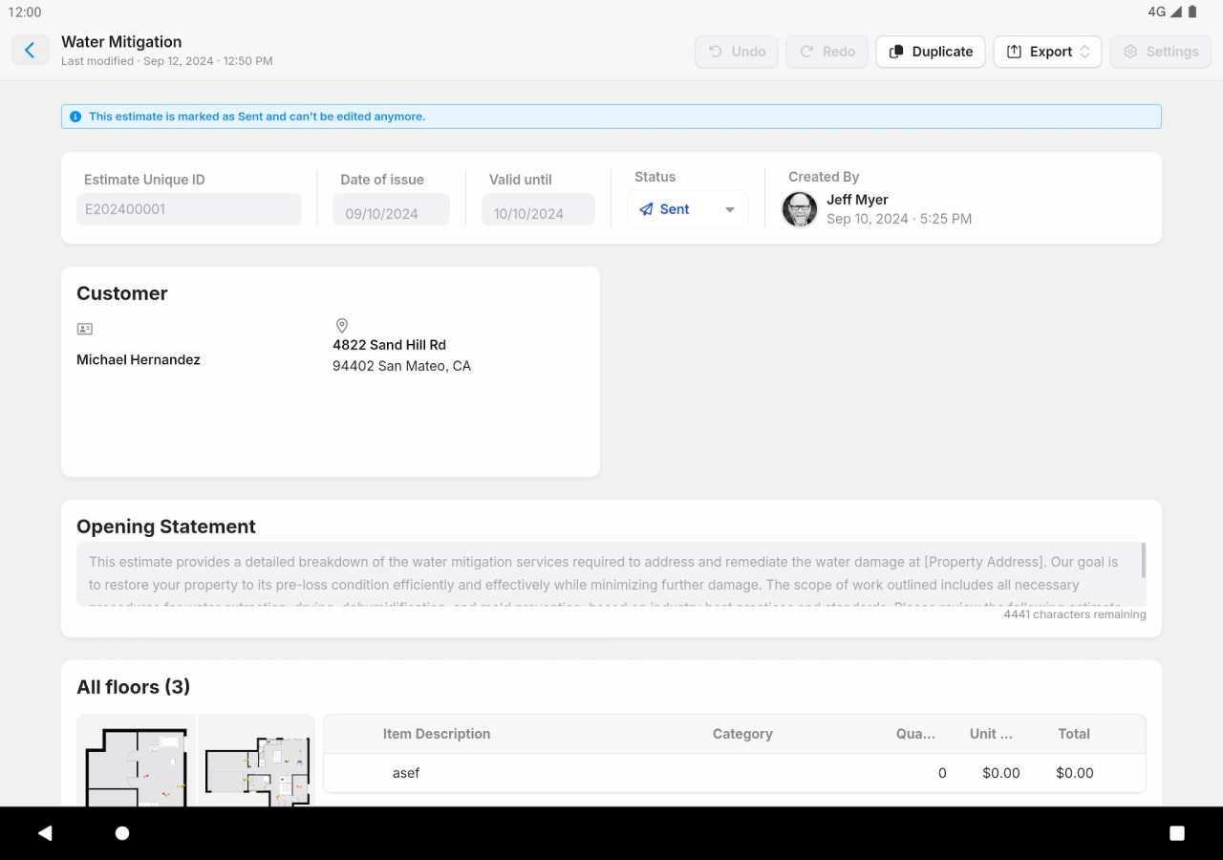Click the customer ID card icon

point(85,329)
